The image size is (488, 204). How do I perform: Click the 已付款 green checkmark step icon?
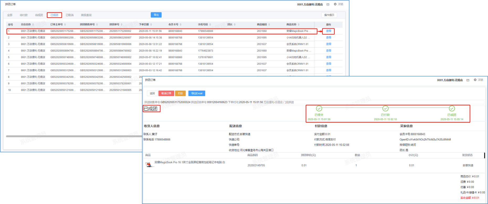[x=385, y=108]
